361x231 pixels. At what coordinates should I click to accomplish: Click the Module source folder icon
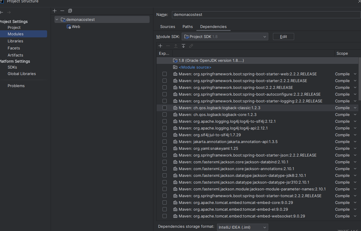pos(175,67)
